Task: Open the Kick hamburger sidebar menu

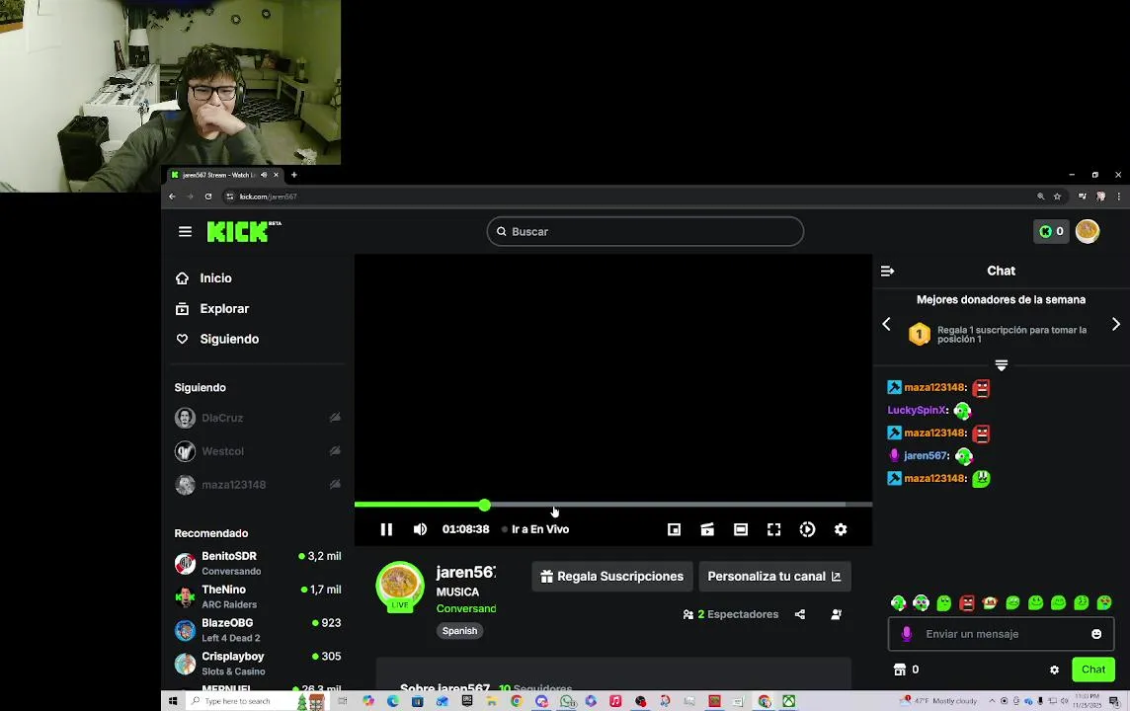Action: coord(186,231)
